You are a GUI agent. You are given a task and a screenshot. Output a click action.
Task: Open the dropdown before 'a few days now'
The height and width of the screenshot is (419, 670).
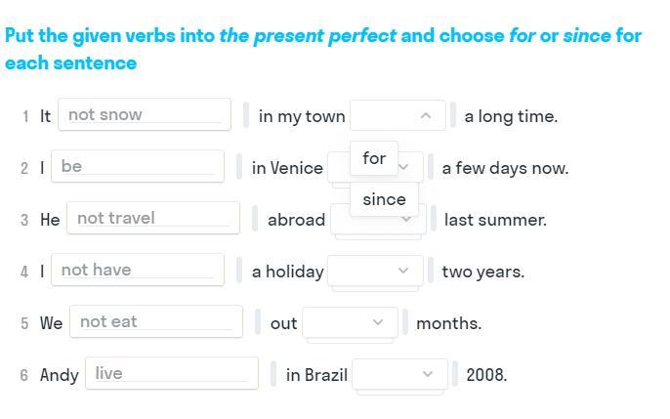[x=408, y=167]
